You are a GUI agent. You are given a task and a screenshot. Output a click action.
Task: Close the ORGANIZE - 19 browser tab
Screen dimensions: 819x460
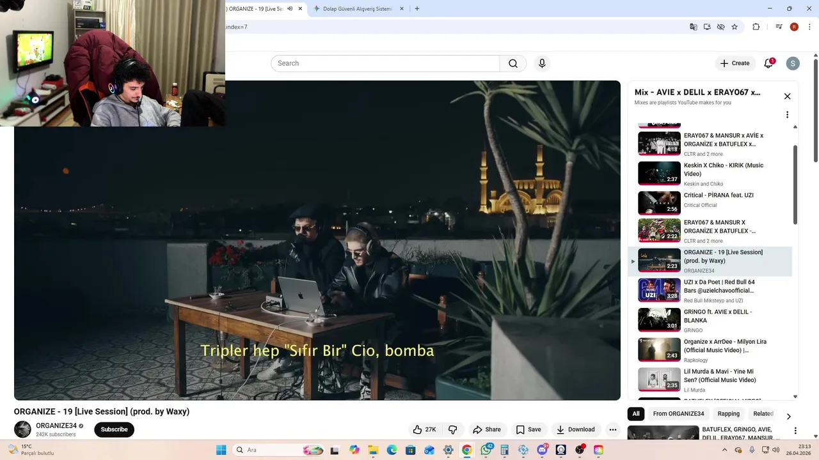300,9
